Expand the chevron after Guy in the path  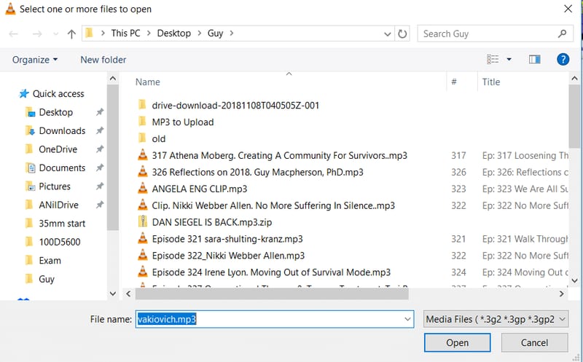231,34
